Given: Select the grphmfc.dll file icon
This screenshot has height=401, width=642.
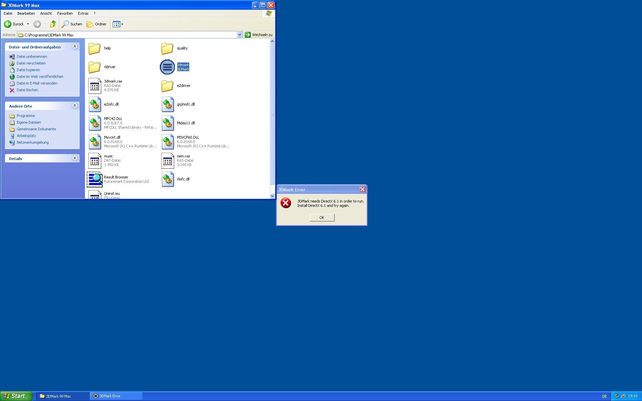Looking at the screenshot, I should click(x=168, y=105).
